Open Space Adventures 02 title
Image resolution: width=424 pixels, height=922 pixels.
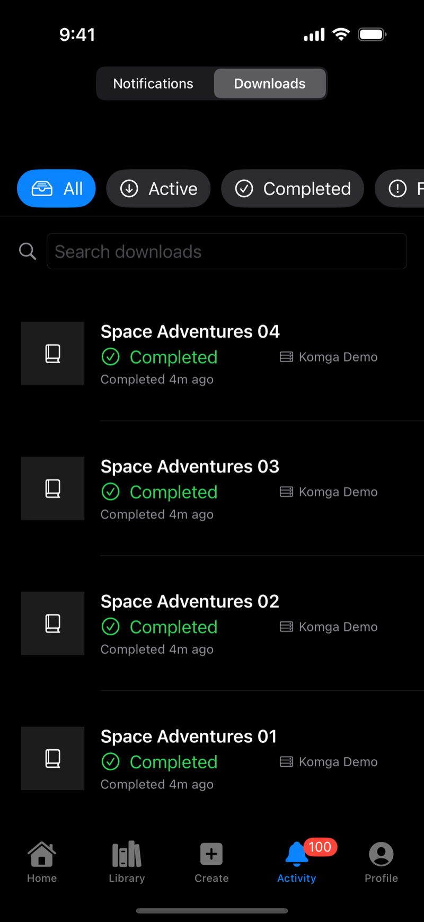(190, 601)
